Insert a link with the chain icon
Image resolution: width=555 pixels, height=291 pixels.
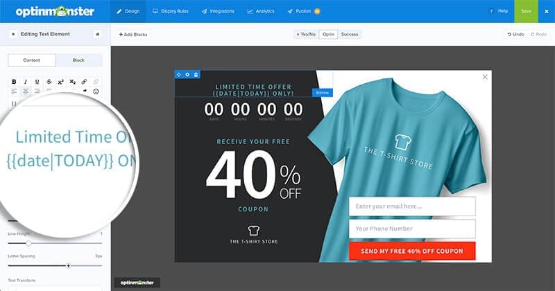85,82
